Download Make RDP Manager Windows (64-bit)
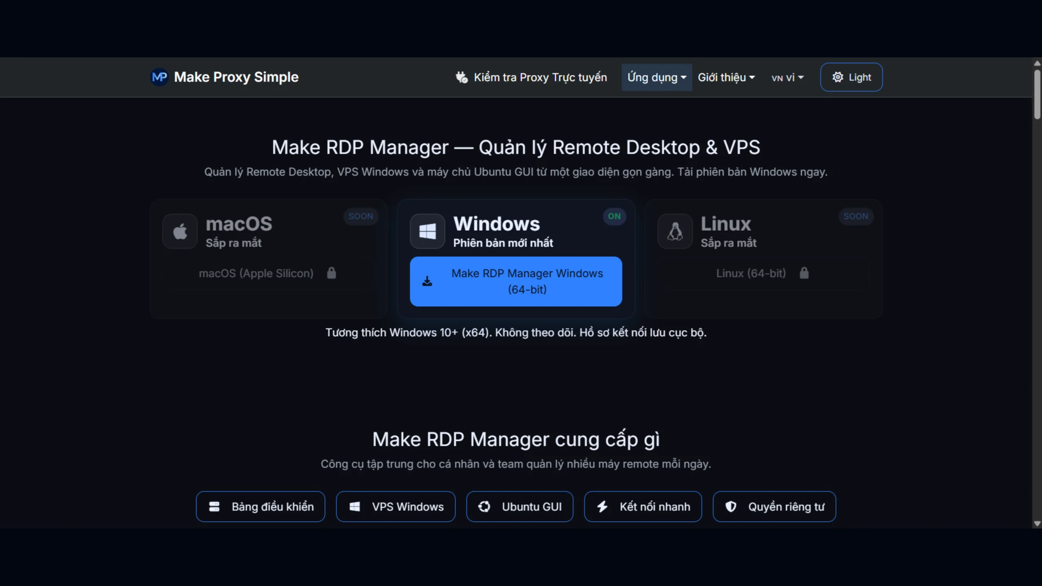Viewport: 1042px width, 586px height. click(516, 281)
